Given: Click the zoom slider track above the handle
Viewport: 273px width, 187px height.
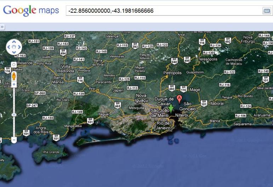Looking at the screenshot, I should tap(14, 100).
